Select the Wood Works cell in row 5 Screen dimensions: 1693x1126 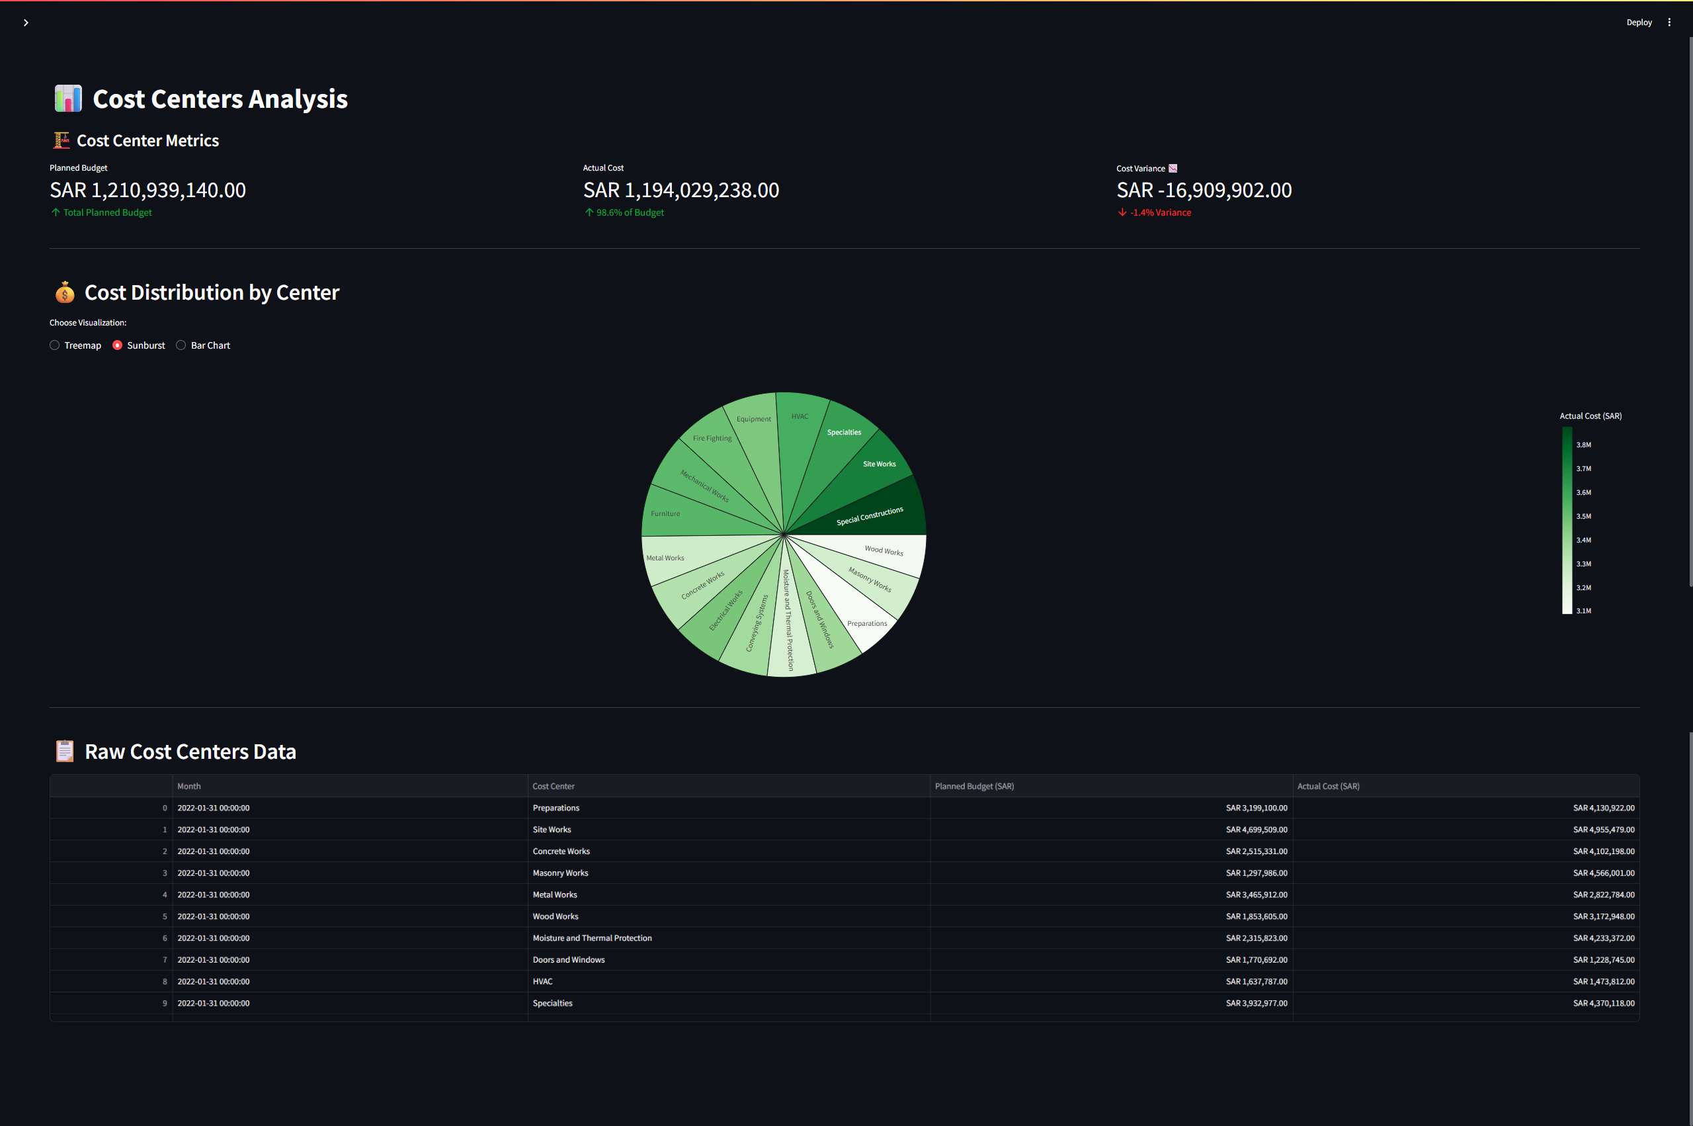[x=728, y=916]
